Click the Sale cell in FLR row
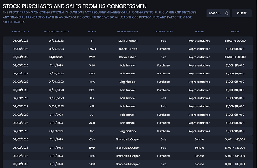This screenshot has height=168, width=257. [x=163, y=98]
